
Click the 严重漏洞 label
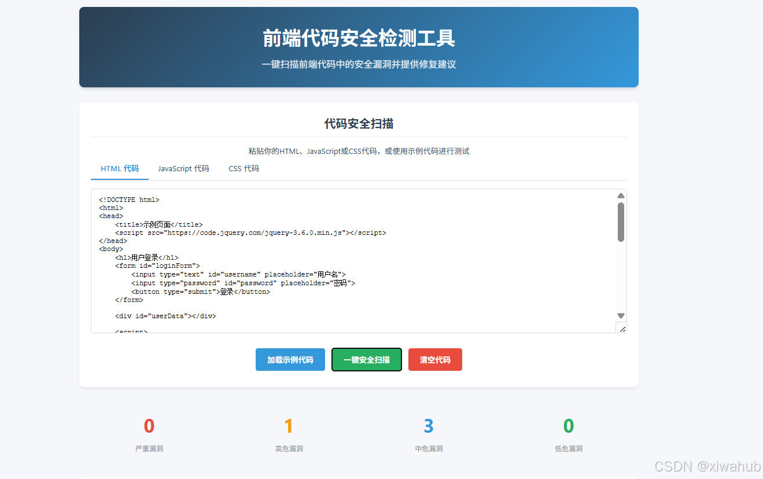149,449
